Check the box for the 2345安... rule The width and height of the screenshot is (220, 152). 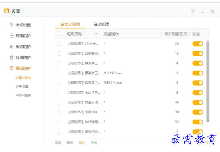coord(59,44)
